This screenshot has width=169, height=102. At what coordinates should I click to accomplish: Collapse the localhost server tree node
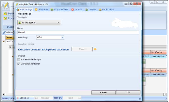coord(4,41)
